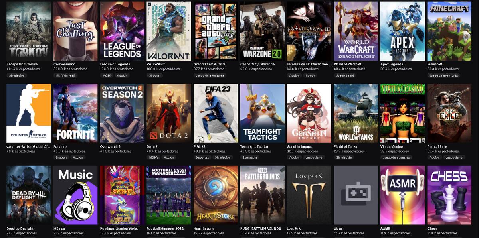Select the Fortnite cover art
Image resolution: width=479 pixels, height=238 pixels.
(75, 113)
